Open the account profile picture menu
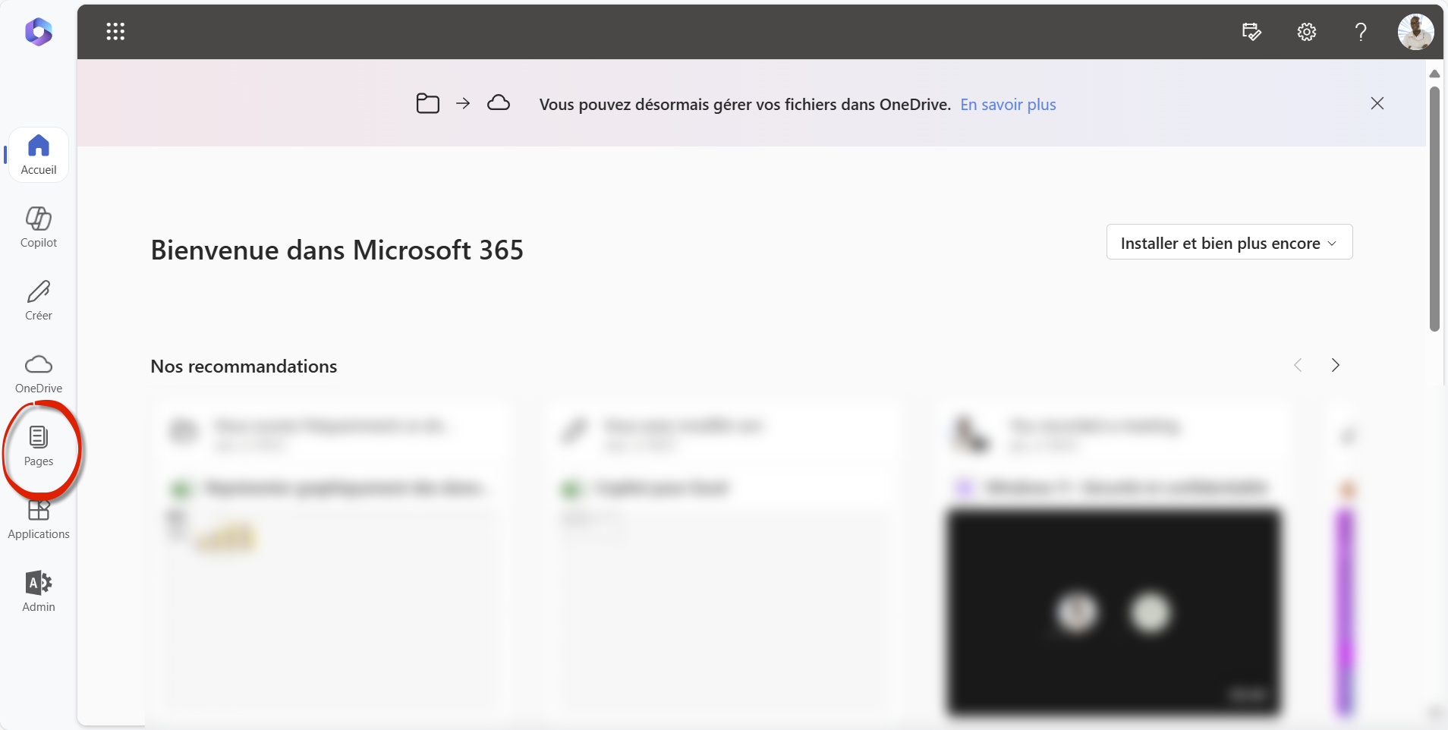The image size is (1448, 730). [x=1415, y=32]
